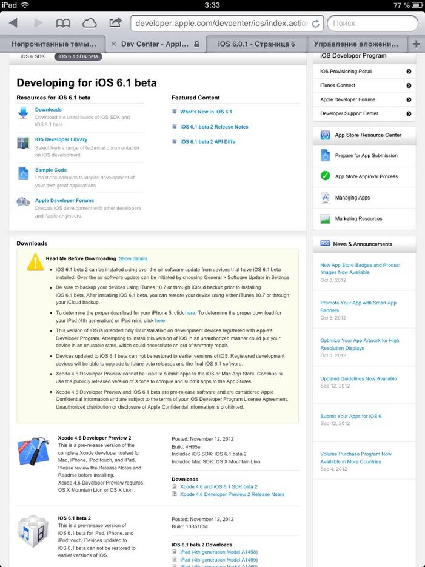Image resolution: width=425 pixels, height=567 pixels.
Task: Open What's New in iOS 6.1
Action: 206,112
